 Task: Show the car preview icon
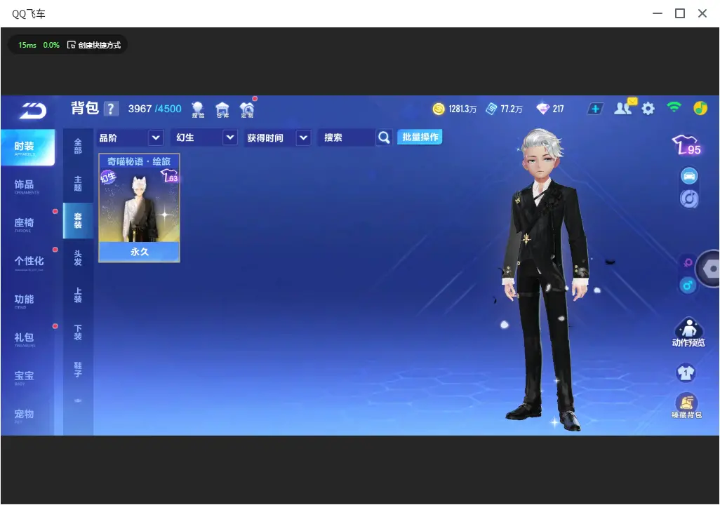[689, 176]
